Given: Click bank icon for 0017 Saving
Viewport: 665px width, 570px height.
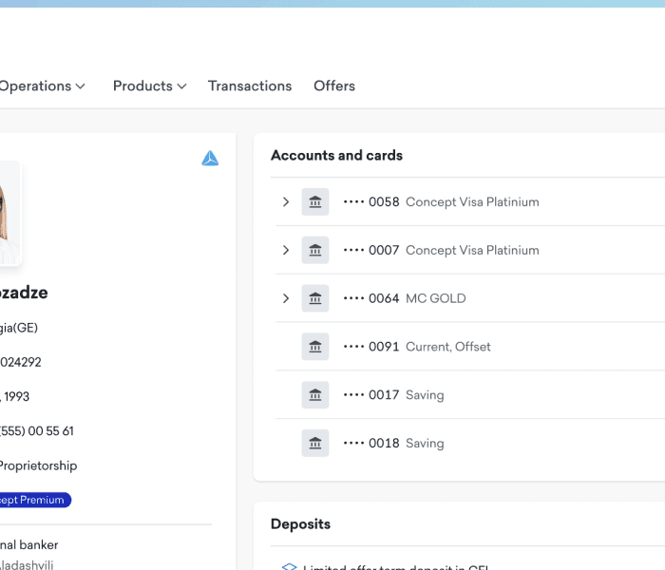Looking at the screenshot, I should point(315,395).
